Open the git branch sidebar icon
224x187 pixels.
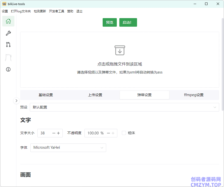click(8, 45)
